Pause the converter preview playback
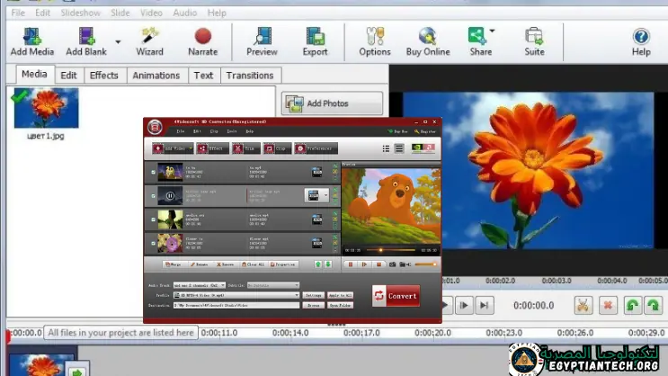The image size is (668, 376). point(351,264)
